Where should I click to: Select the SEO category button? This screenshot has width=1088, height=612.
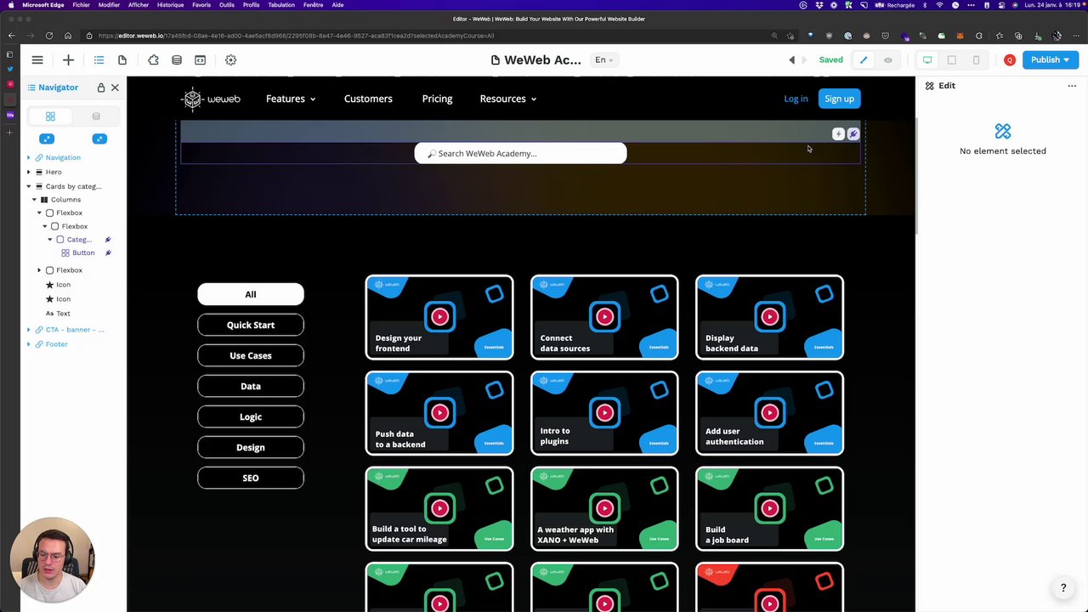(251, 478)
